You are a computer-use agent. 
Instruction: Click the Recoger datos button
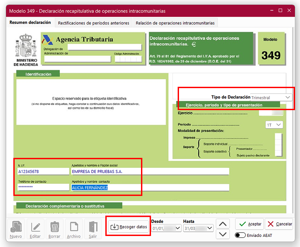pyautogui.click(x=128, y=227)
